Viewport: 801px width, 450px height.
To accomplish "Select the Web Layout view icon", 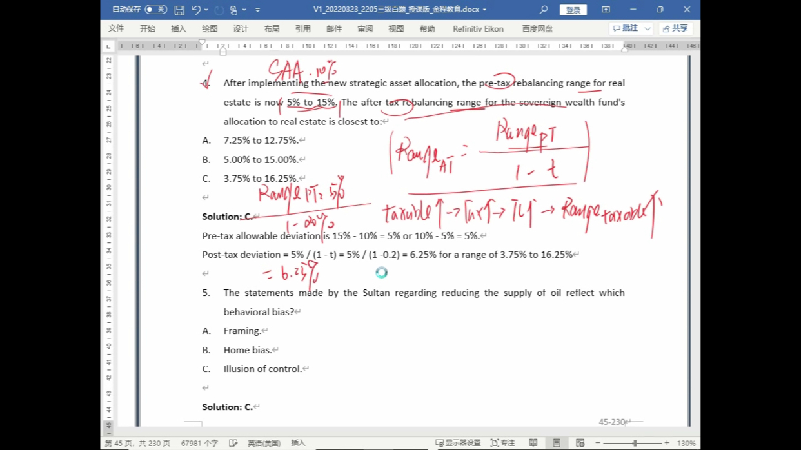I will coord(580,443).
